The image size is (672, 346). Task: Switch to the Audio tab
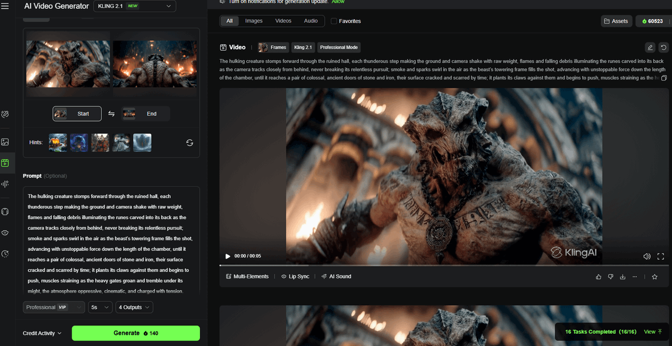click(x=311, y=21)
